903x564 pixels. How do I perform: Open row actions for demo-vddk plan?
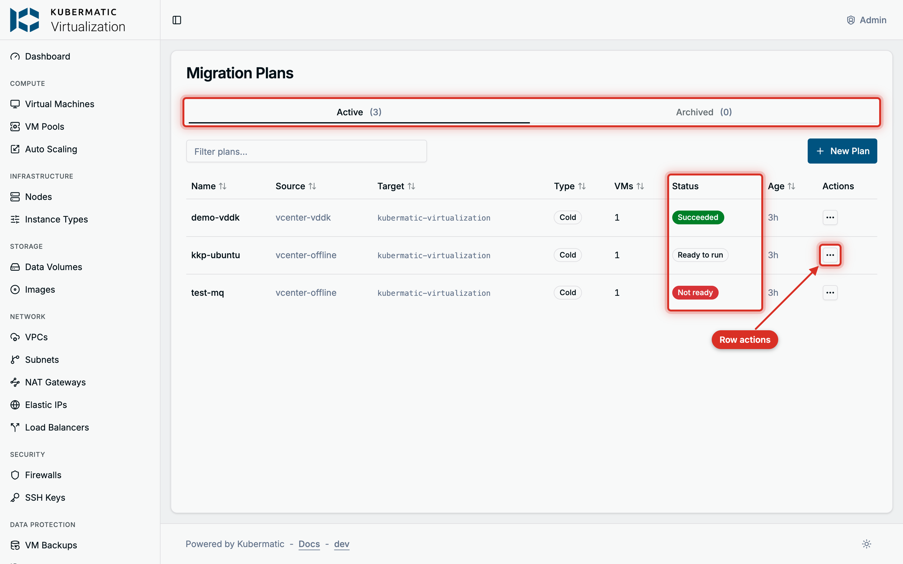tap(830, 217)
